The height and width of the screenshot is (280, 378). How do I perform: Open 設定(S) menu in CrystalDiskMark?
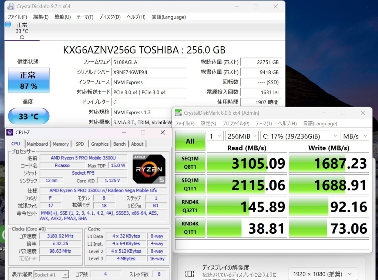point(208,124)
